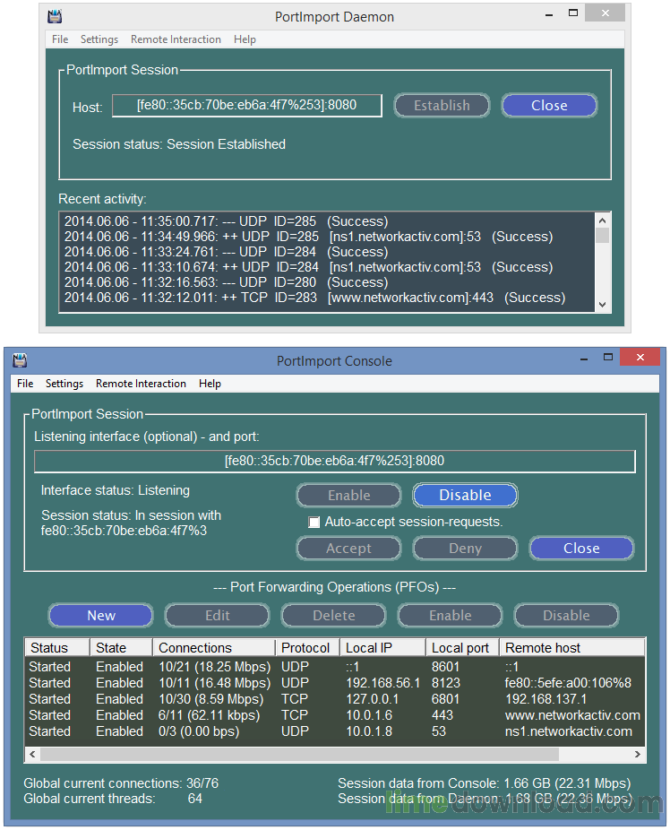Toggle Auto-accept session-requests checkbox
The image size is (670, 830).
coord(314,522)
